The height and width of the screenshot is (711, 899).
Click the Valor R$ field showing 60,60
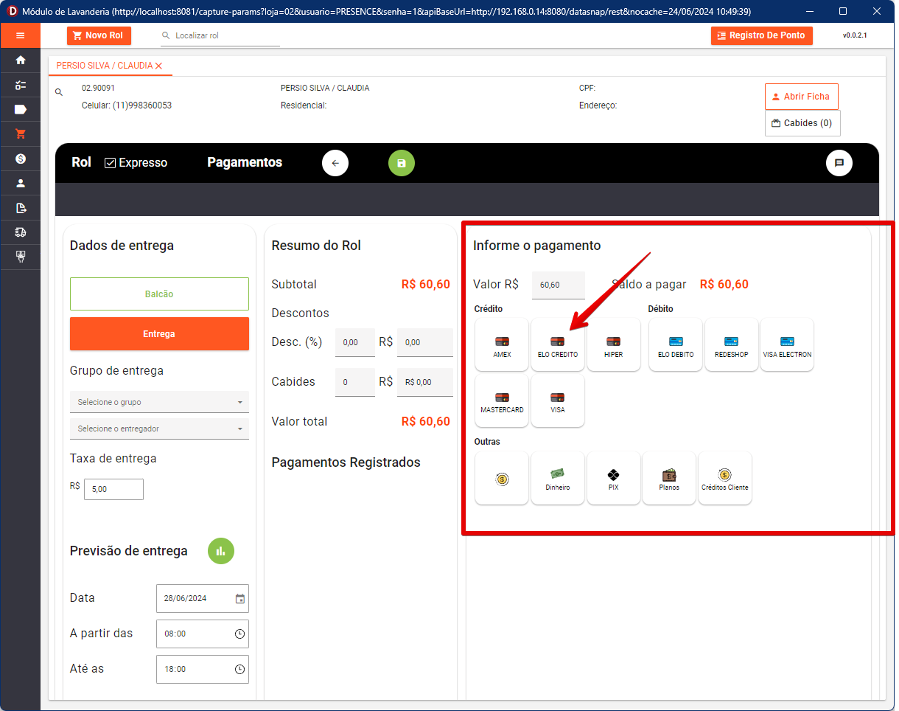tap(558, 285)
